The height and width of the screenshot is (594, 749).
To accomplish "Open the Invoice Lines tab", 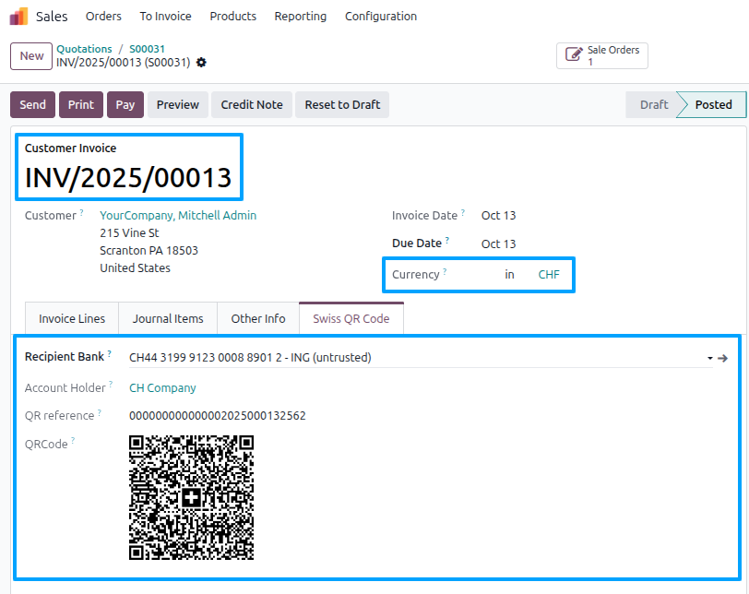I will pyautogui.click(x=72, y=318).
